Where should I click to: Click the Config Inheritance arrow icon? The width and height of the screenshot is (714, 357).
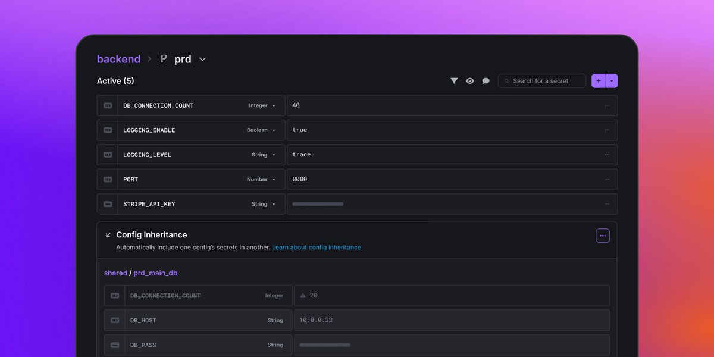coord(108,235)
